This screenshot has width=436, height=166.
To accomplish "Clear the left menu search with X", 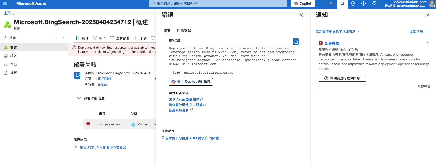I will (x=56, y=38).
